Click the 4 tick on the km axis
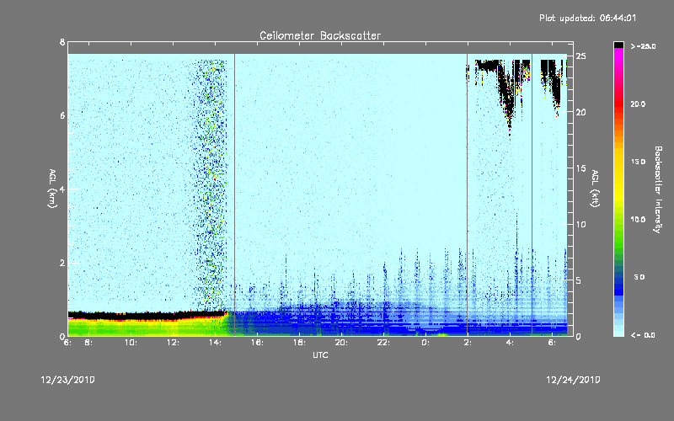The width and height of the screenshot is (674, 421). 62,189
